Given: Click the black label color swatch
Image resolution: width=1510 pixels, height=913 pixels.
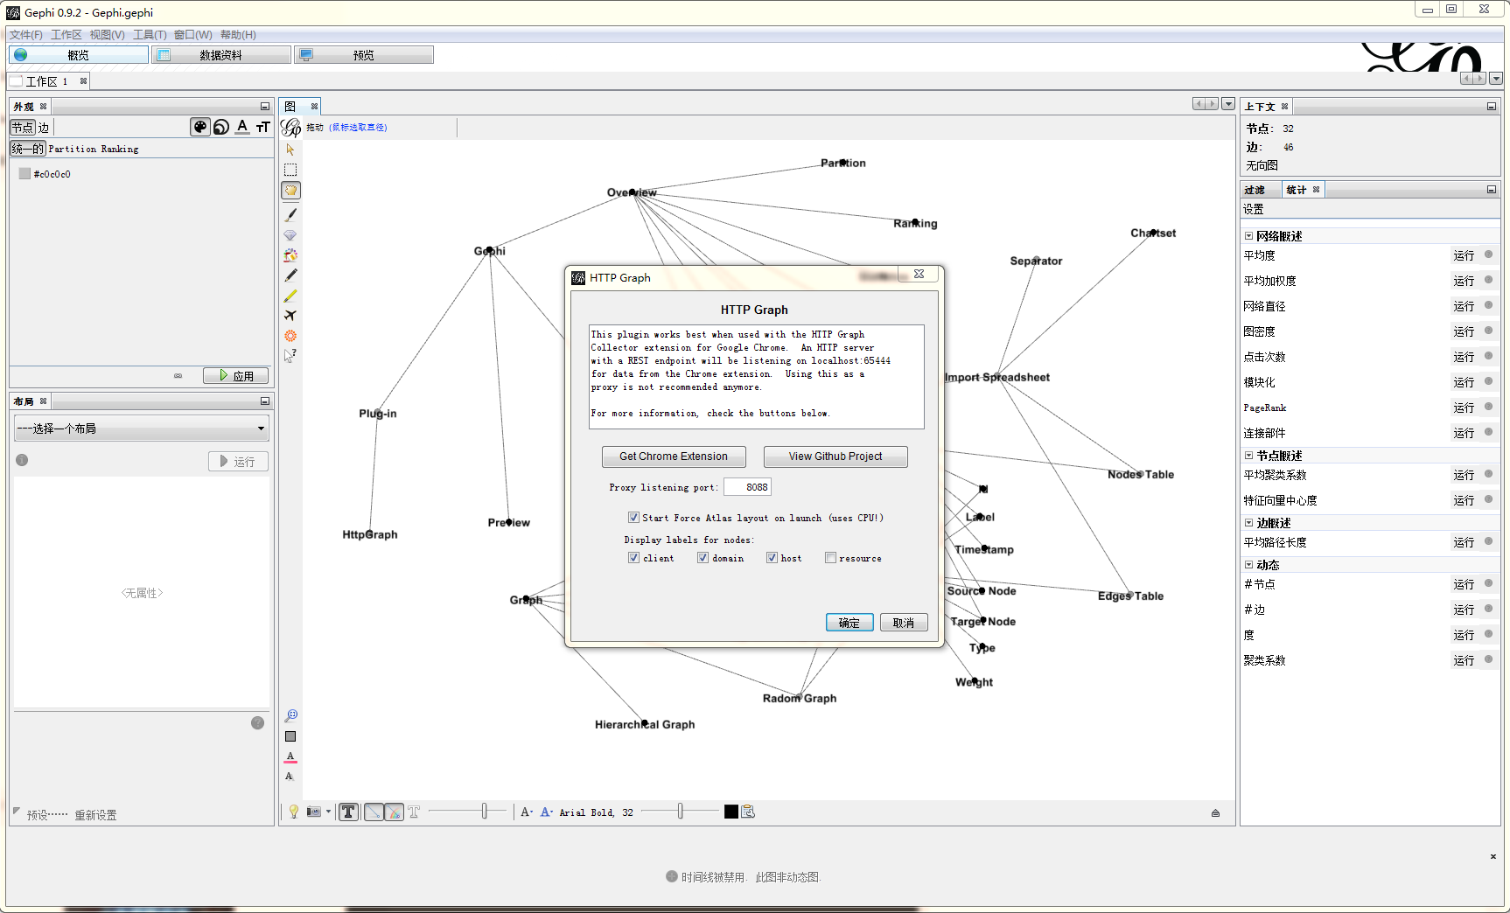Looking at the screenshot, I should (731, 812).
